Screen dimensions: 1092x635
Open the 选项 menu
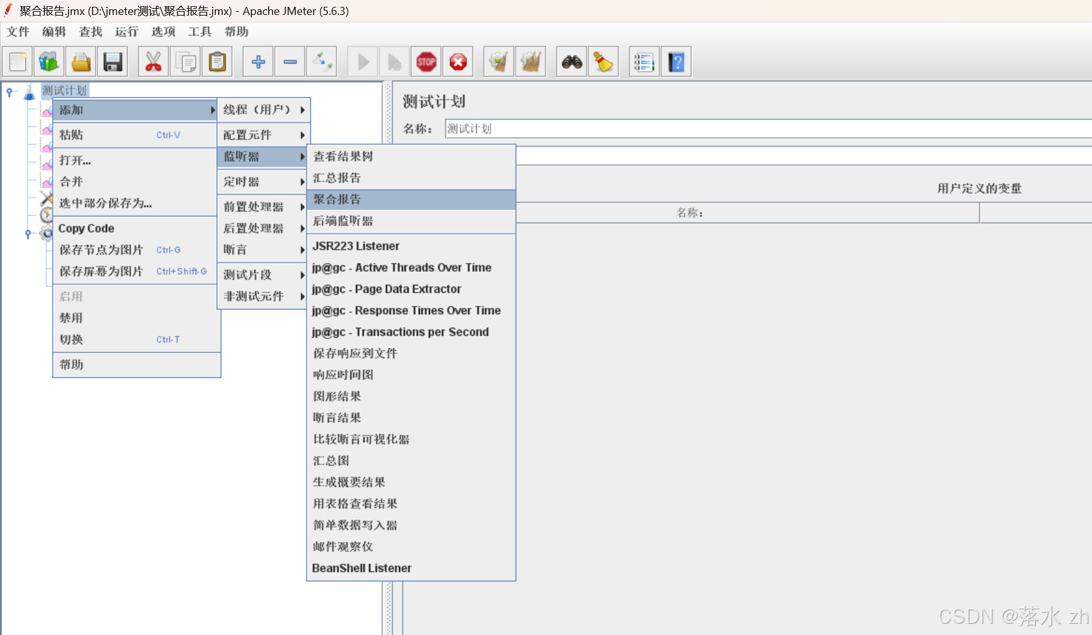pyautogui.click(x=164, y=32)
